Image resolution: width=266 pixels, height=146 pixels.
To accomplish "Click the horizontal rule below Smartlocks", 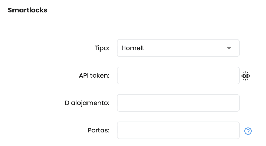I will (137, 17).
